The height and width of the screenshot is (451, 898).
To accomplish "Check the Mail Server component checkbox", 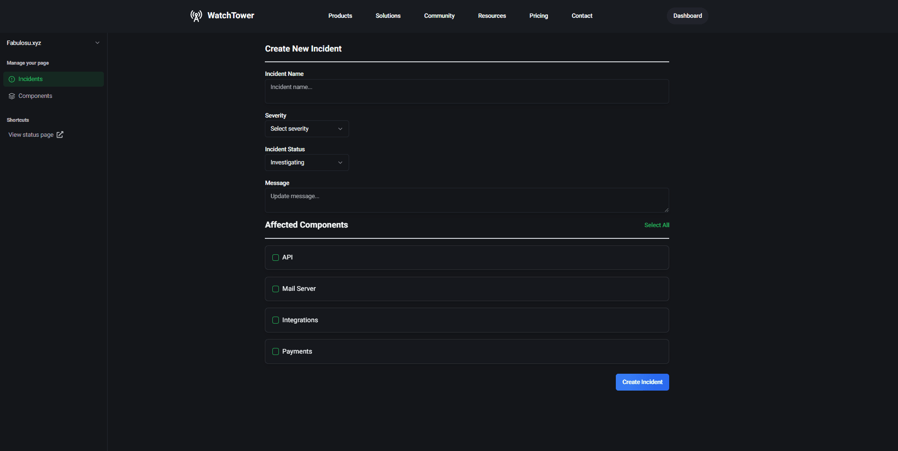I will (276, 288).
